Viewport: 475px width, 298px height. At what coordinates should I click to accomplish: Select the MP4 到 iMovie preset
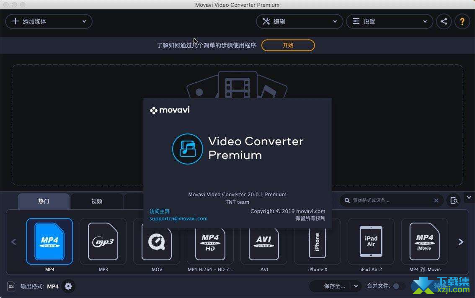(425, 241)
